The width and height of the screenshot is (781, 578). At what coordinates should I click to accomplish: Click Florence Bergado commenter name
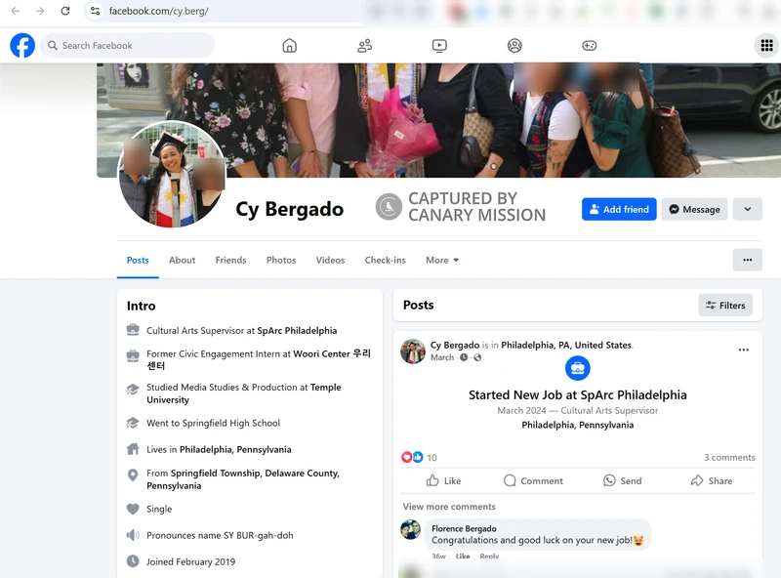[x=464, y=528]
